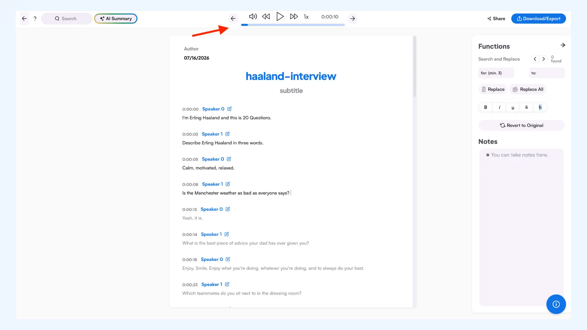This screenshot has height=330, width=587.
Task: Click Speaker 1 label at 0:00:03
Action: click(212, 134)
